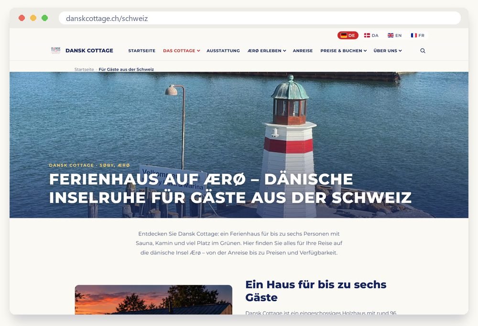This screenshot has width=478, height=326.
Task: Switch language to German DE flag
Action: (348, 35)
